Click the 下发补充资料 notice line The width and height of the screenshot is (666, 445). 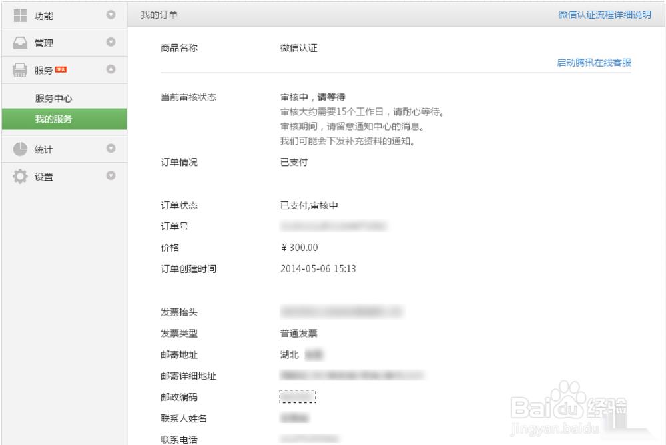348,141
